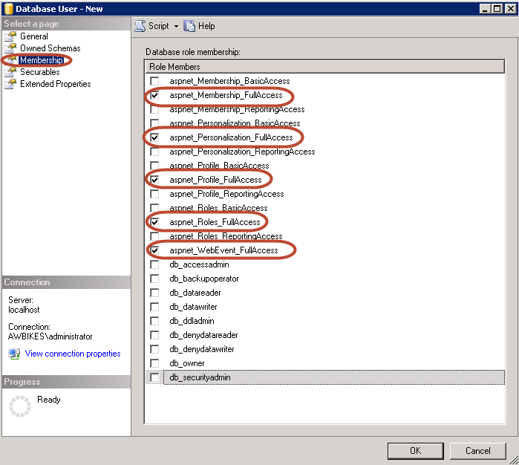Screen dimensions: 519x465
Task: Uncheck the aspnet_Profile_FullAccess checkbox
Action: click(x=154, y=180)
